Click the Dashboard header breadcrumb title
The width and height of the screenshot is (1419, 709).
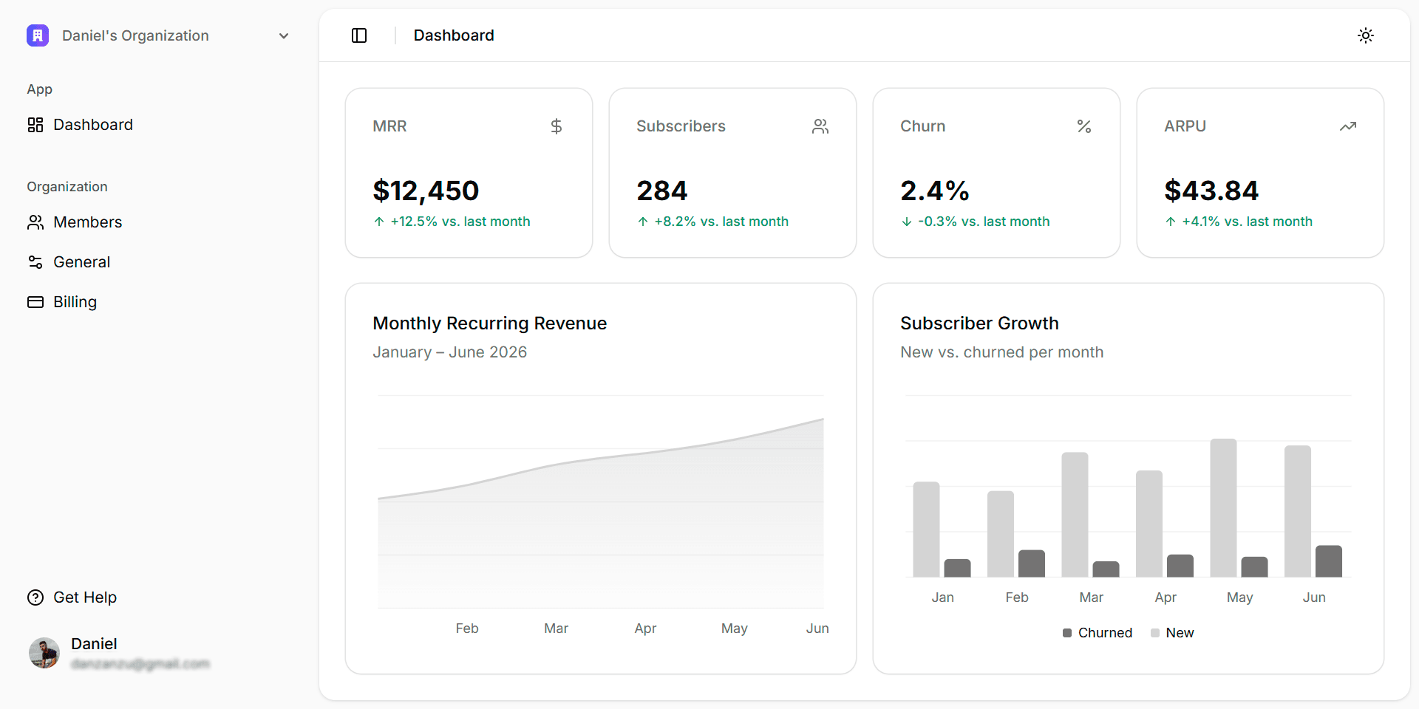(454, 35)
